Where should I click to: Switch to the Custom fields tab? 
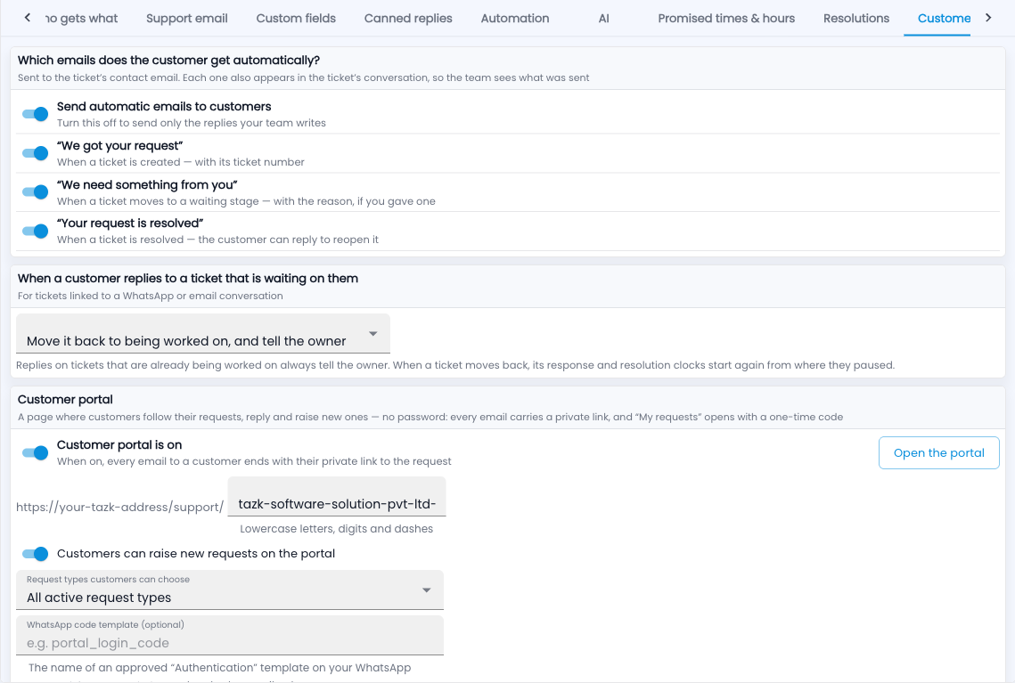click(296, 18)
